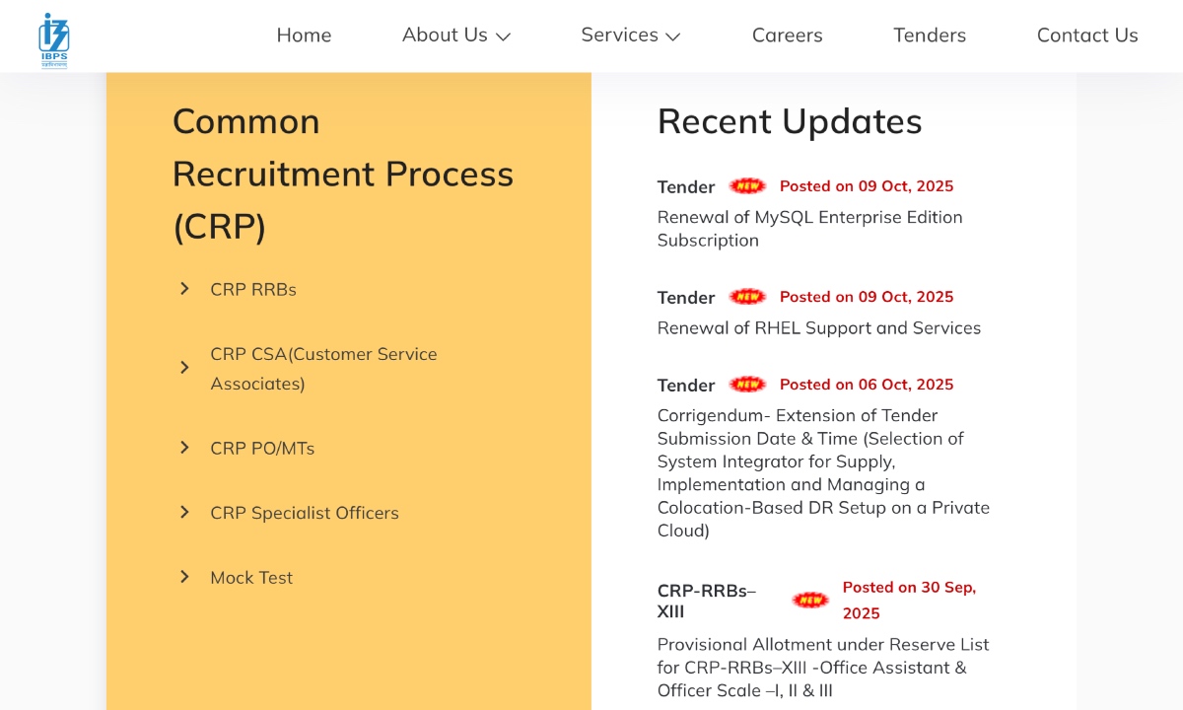This screenshot has width=1183, height=710.
Task: Click the chevron icon beside CRP RRBs
Action: (184, 288)
